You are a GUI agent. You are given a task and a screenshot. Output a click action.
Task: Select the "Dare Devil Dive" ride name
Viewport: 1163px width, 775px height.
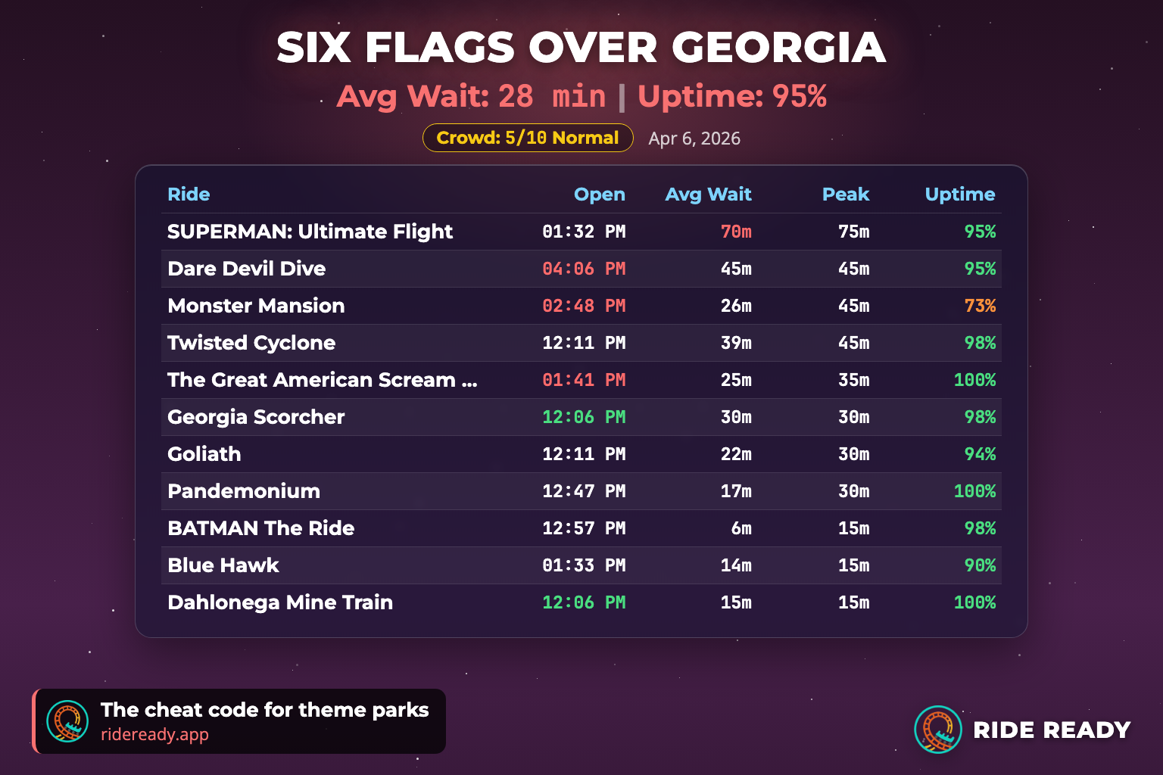pos(246,269)
